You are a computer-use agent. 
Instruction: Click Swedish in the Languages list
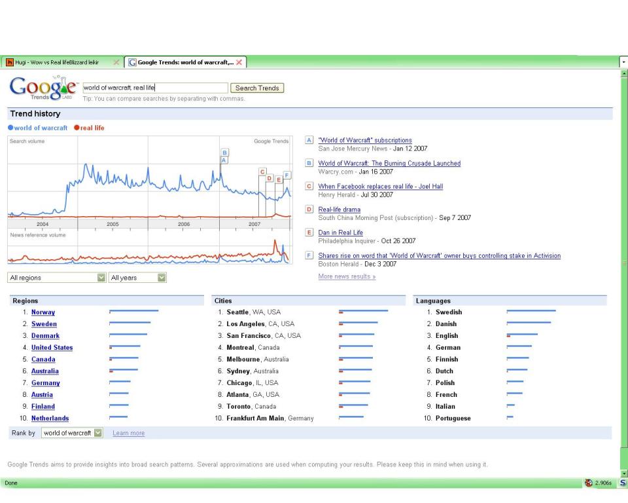tap(449, 312)
